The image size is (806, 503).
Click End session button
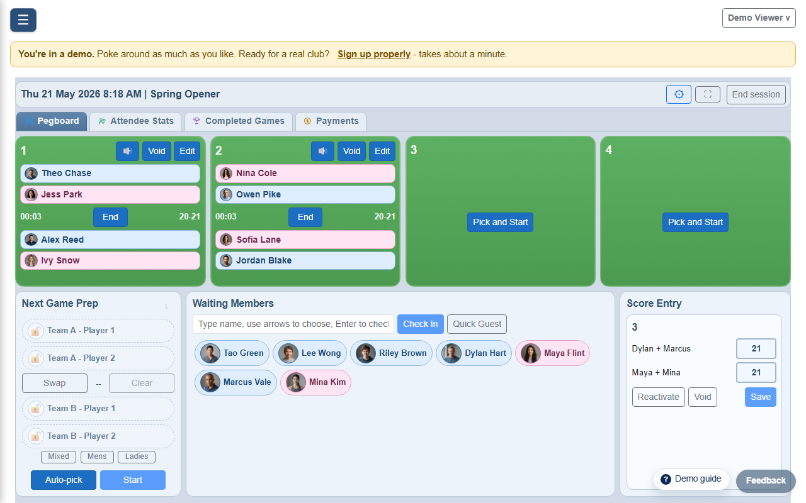(756, 94)
